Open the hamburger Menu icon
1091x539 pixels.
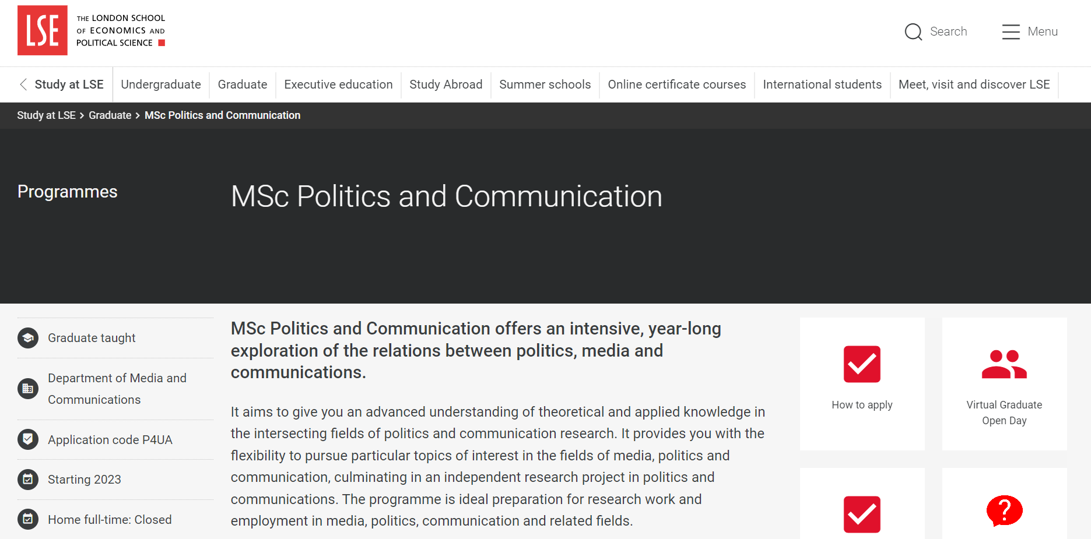click(x=1011, y=31)
